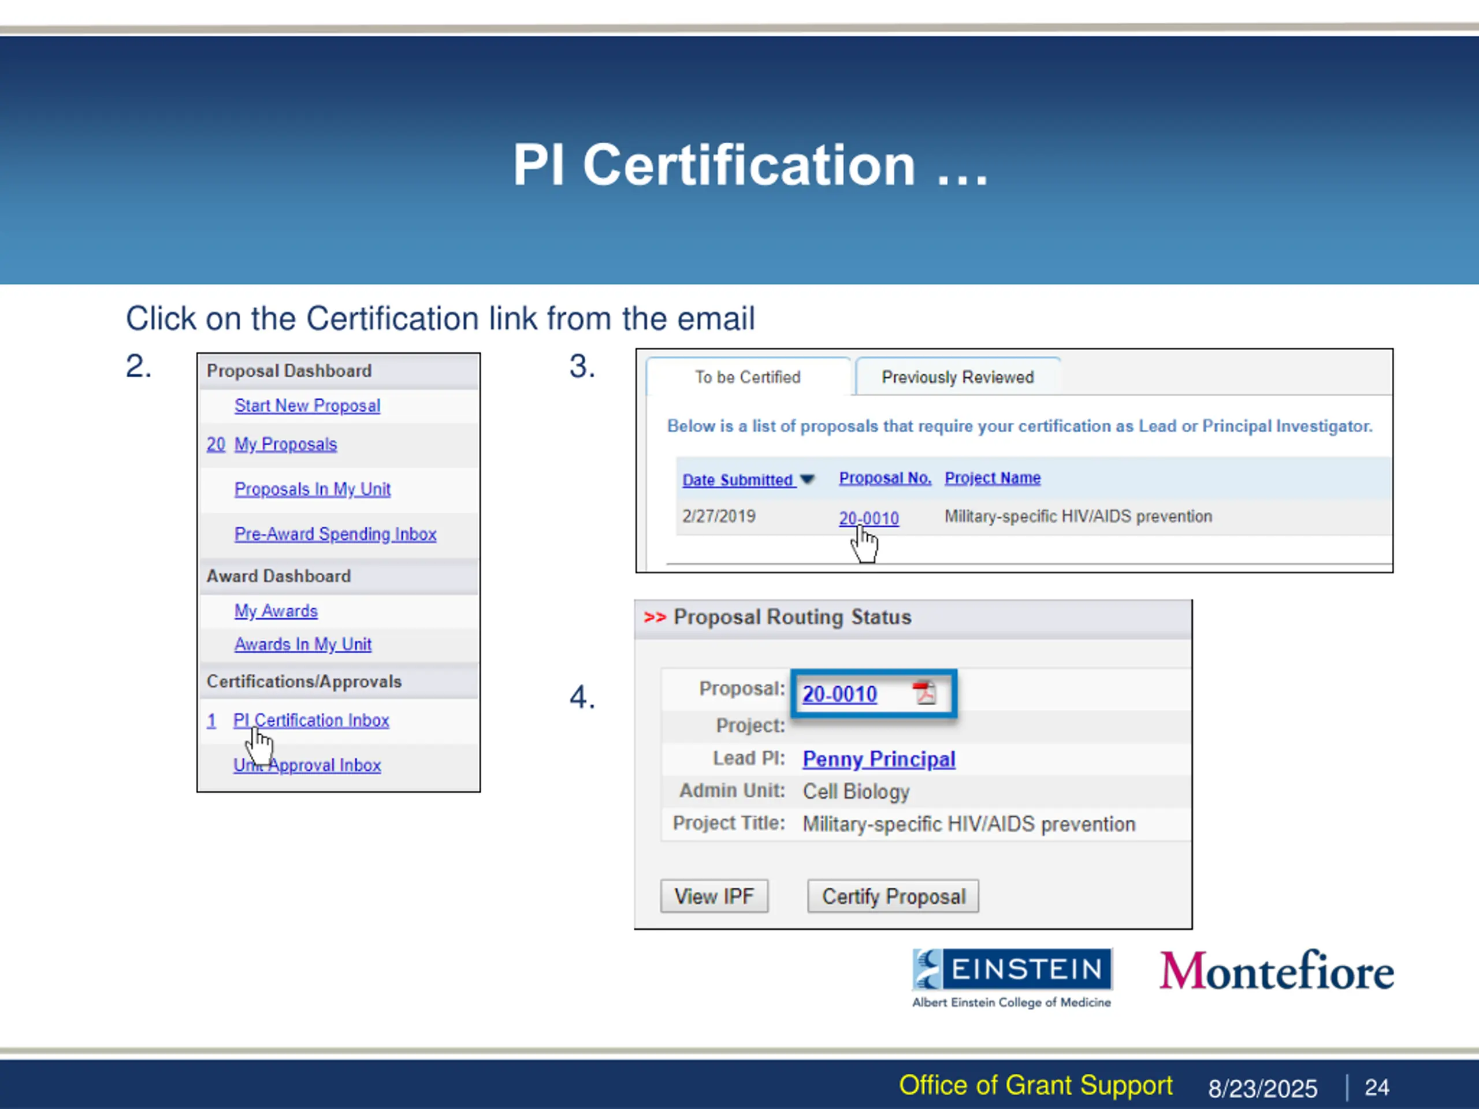Sort by Proposal No. column header
The image size is (1479, 1109).
pos(885,478)
